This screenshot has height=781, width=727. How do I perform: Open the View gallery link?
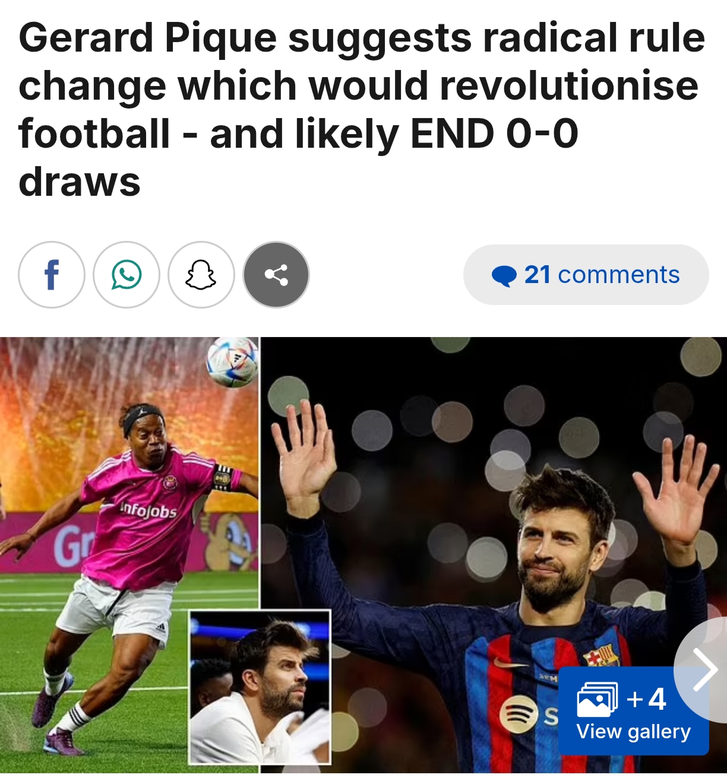633,732
